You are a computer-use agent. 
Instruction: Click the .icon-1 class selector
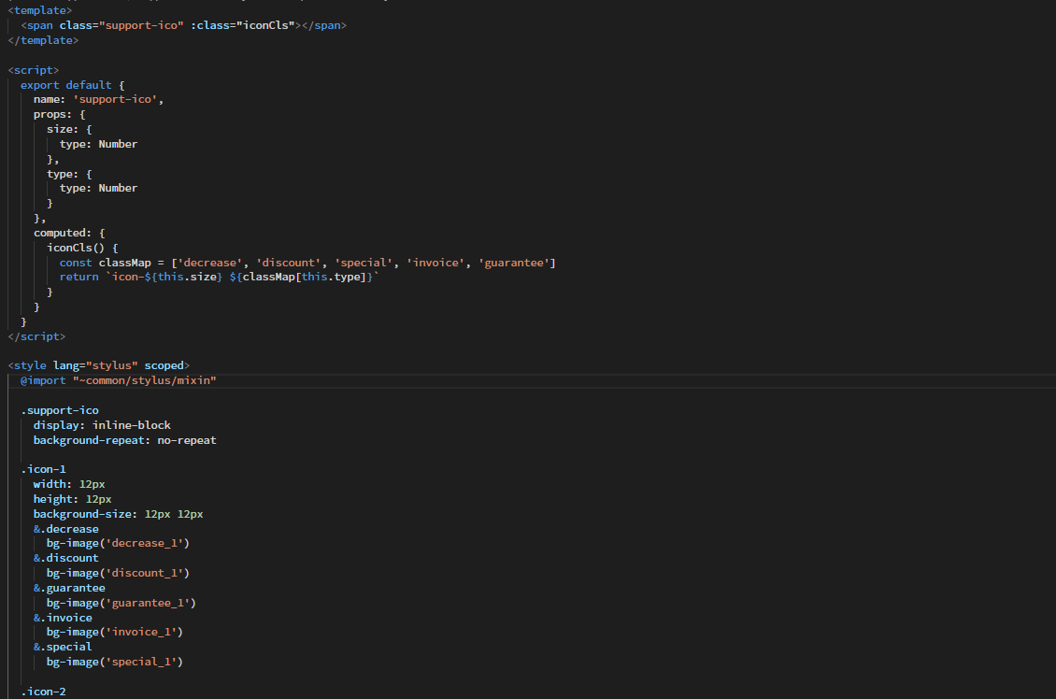44,469
